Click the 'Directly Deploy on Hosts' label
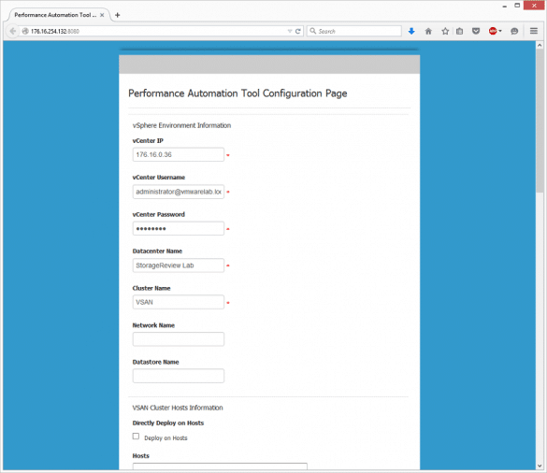This screenshot has width=547, height=473. [x=168, y=423]
